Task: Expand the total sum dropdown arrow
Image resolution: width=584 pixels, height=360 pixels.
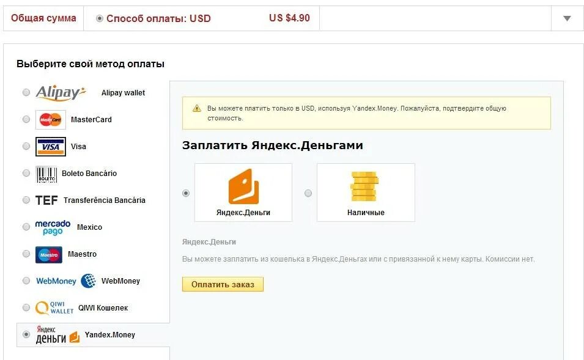Action: 567,18
